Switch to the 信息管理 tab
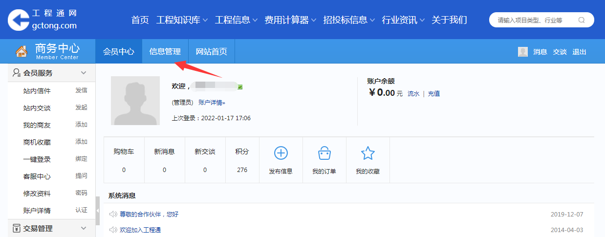This screenshot has width=605, height=237. tap(165, 51)
